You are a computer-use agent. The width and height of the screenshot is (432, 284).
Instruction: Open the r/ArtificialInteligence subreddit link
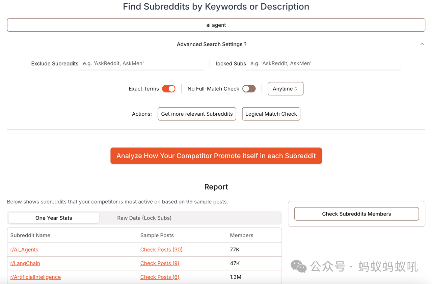(x=36, y=277)
